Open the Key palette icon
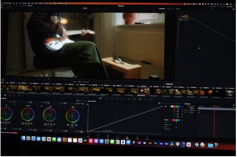The height and width of the screenshot is (157, 237). (140, 99)
